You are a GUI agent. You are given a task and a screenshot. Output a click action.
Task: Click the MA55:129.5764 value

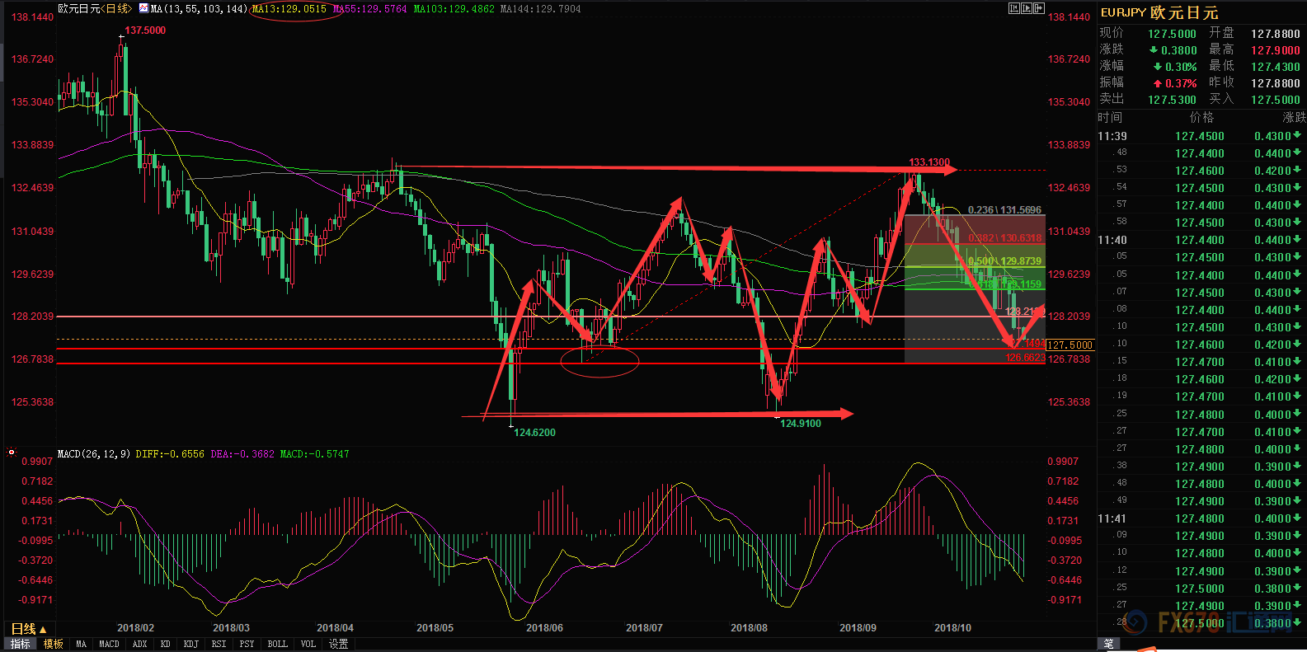(x=370, y=9)
